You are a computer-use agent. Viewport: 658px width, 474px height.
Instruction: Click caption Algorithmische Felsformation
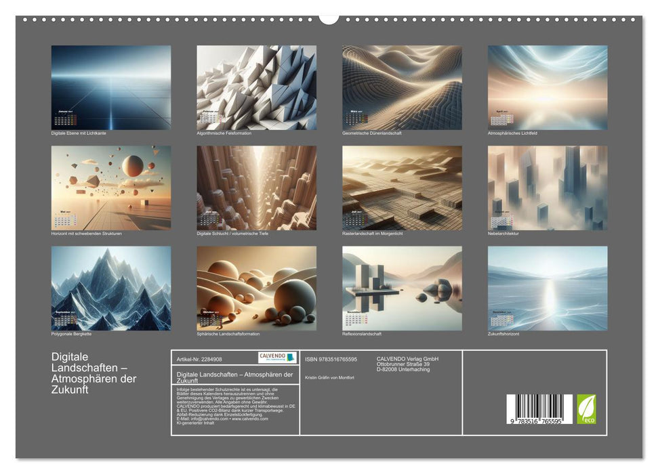tap(224, 133)
